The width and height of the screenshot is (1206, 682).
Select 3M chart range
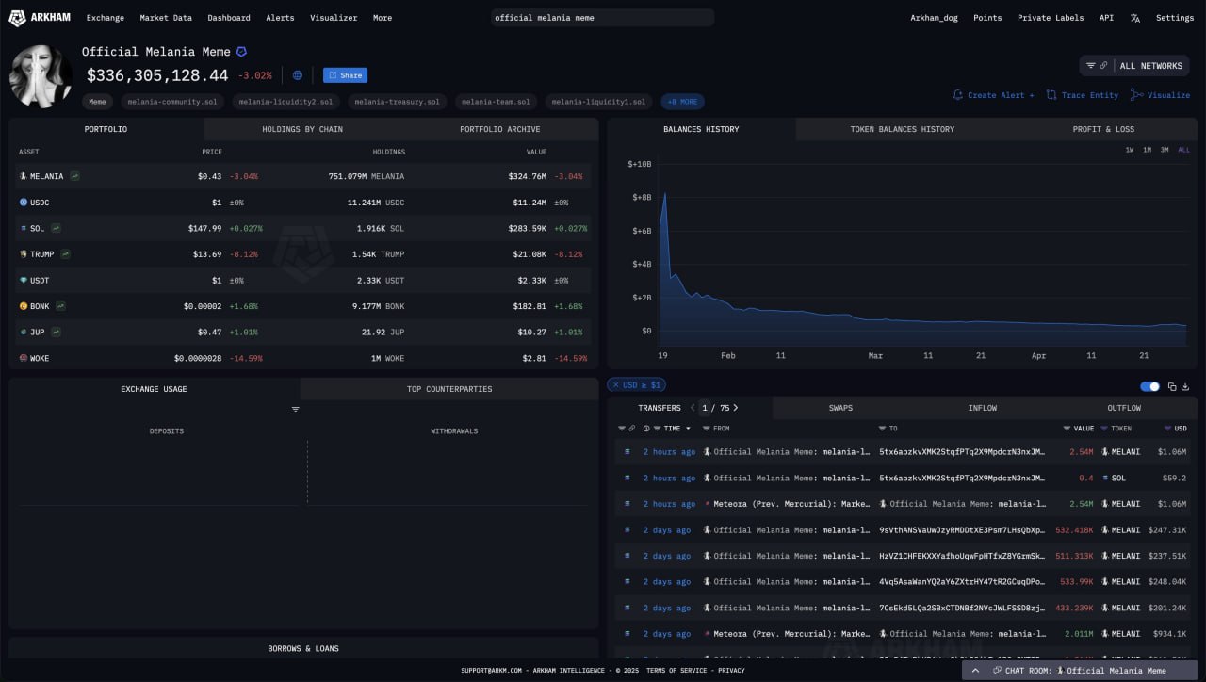click(1165, 150)
